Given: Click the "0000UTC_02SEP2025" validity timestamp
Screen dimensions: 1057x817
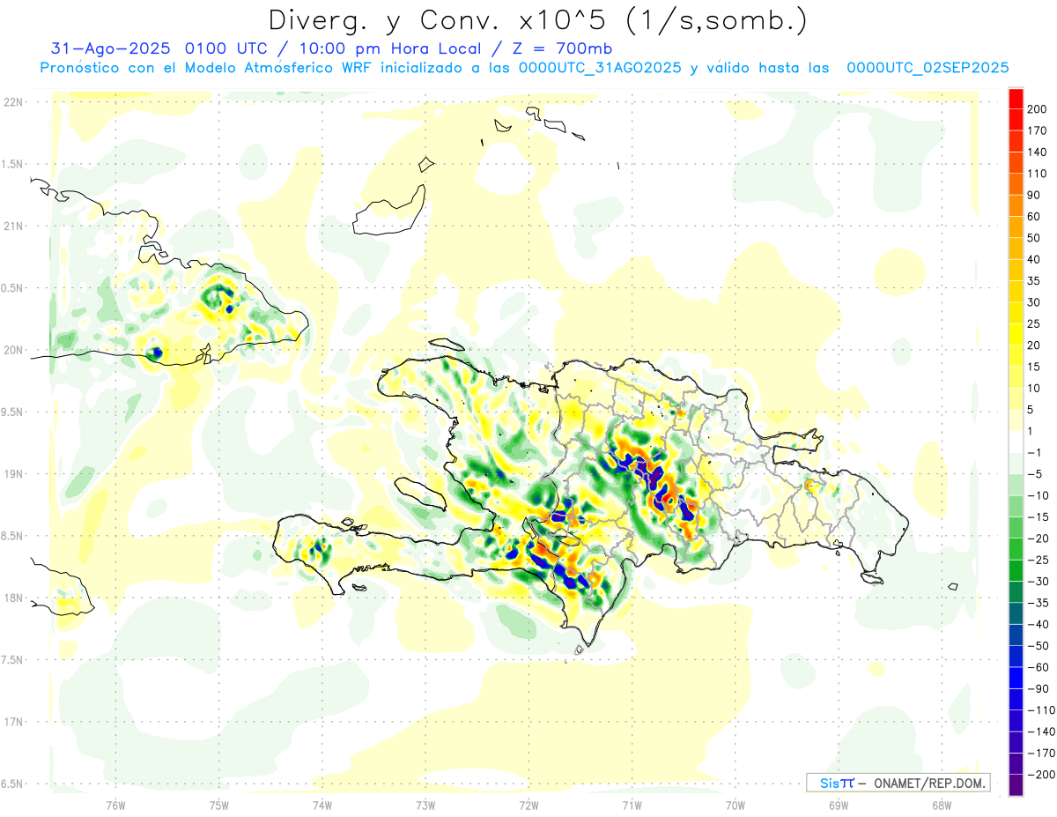Looking at the screenshot, I should point(928,68).
